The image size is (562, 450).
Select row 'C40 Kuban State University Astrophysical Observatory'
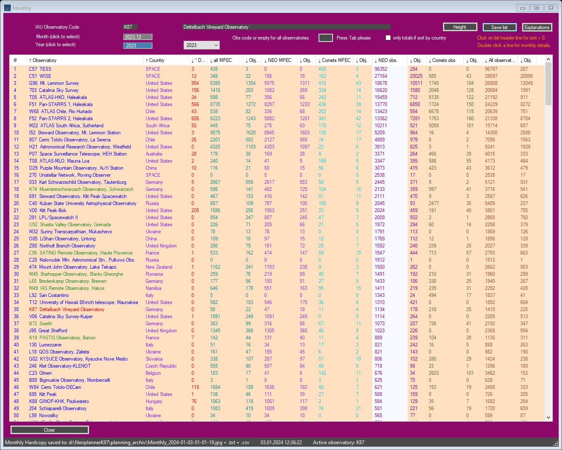[x=277, y=203]
